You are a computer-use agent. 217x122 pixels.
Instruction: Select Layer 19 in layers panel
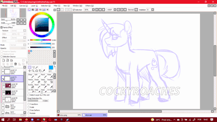[13, 93]
